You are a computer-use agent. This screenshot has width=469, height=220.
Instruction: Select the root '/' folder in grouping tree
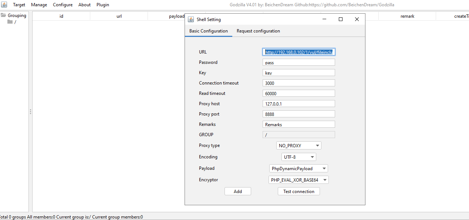pos(12,22)
